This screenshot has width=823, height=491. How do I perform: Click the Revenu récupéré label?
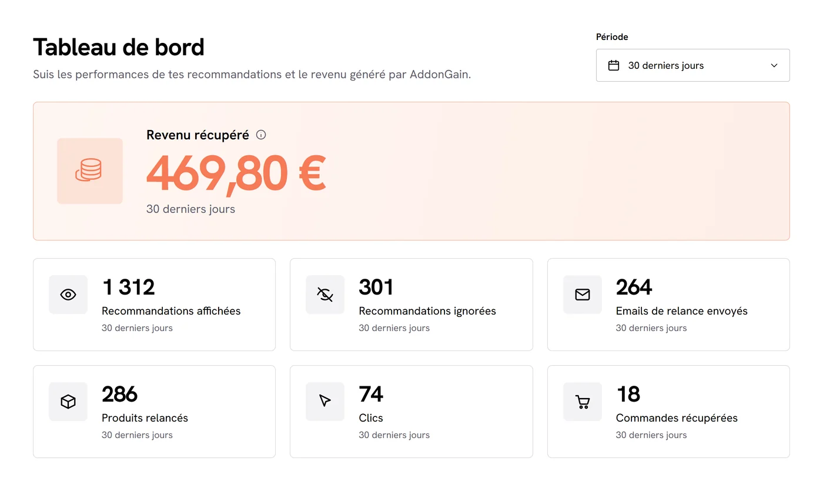click(198, 135)
